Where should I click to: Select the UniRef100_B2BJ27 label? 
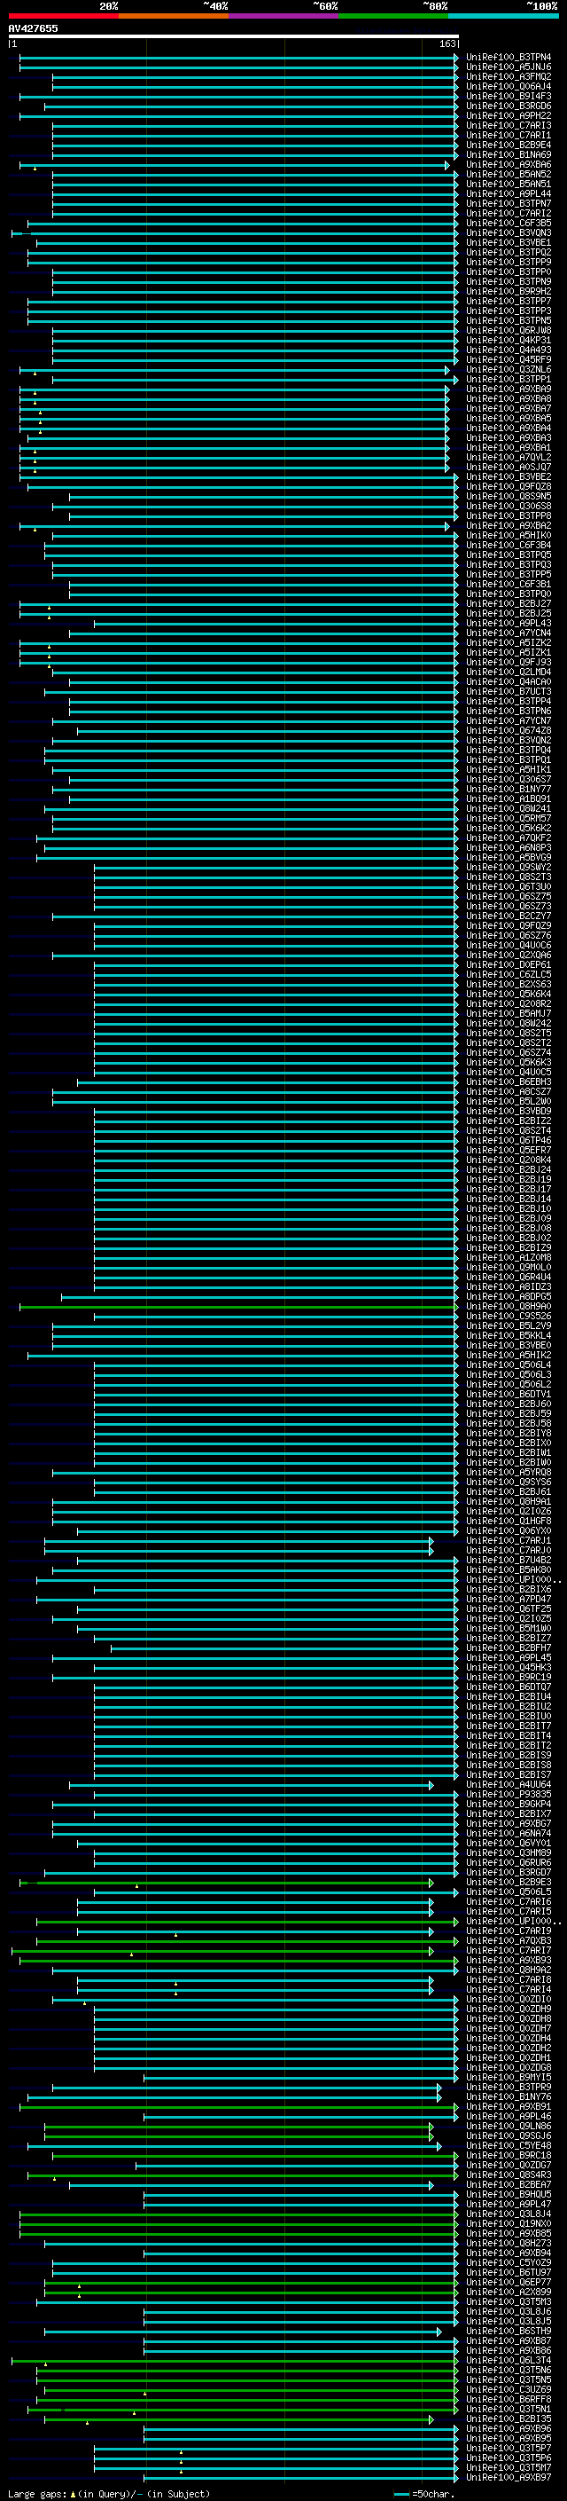coord(508,604)
